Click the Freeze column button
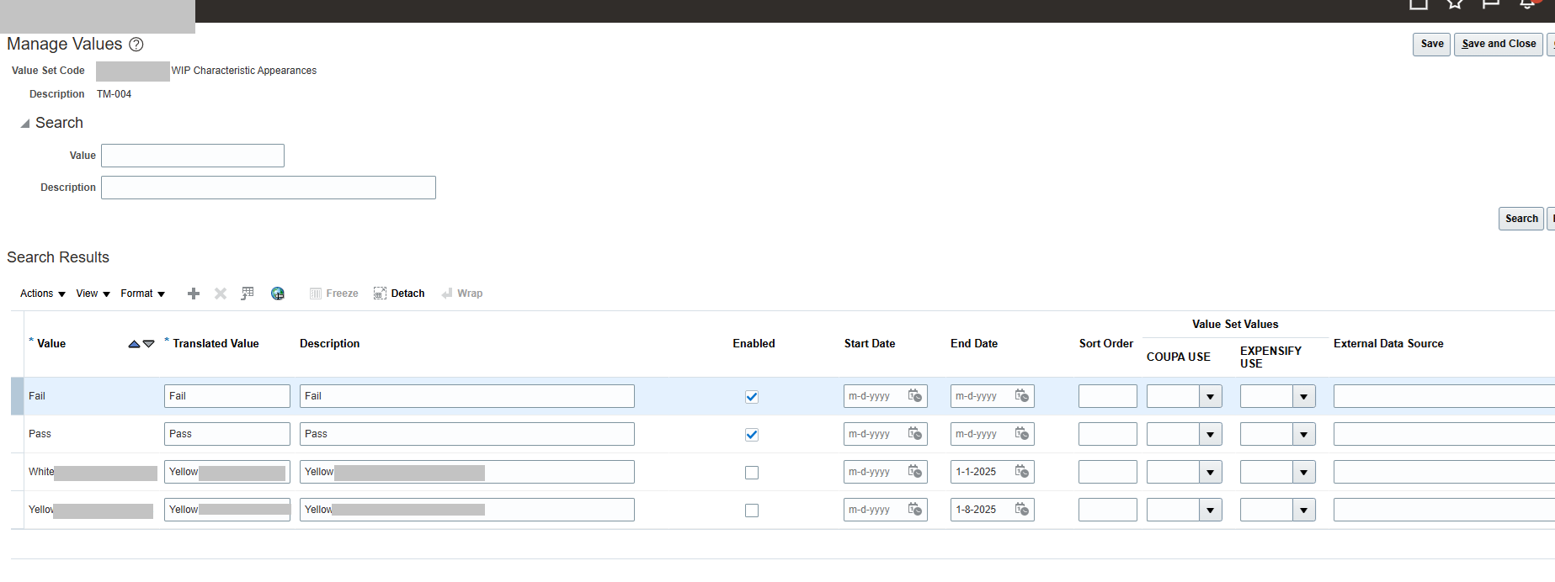Screen dimensions: 1555x582 point(334,294)
